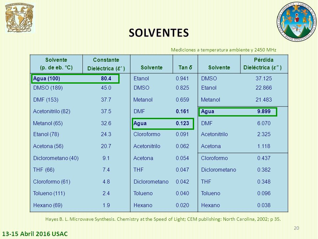Select the 0.659 Tan δ value for Metanol
The height and width of the screenshot is (239, 318).
pyautogui.click(x=182, y=100)
